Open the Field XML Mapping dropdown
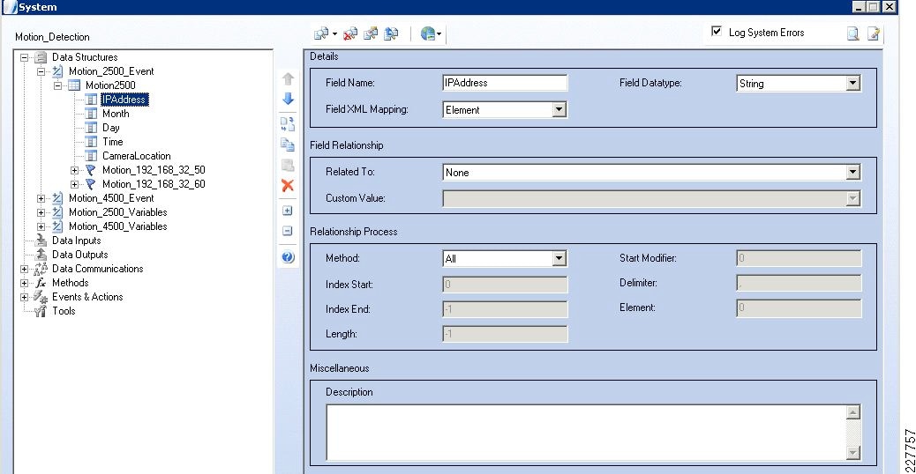 pyautogui.click(x=559, y=109)
